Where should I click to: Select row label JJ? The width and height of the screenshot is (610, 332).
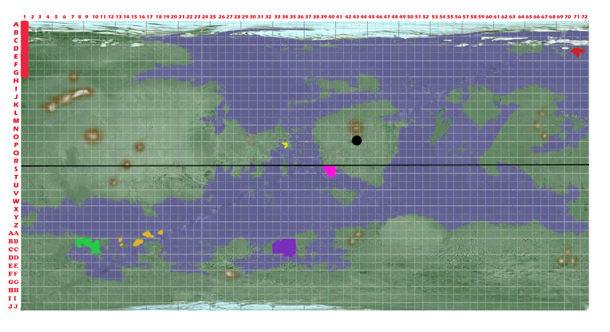pyautogui.click(x=13, y=306)
